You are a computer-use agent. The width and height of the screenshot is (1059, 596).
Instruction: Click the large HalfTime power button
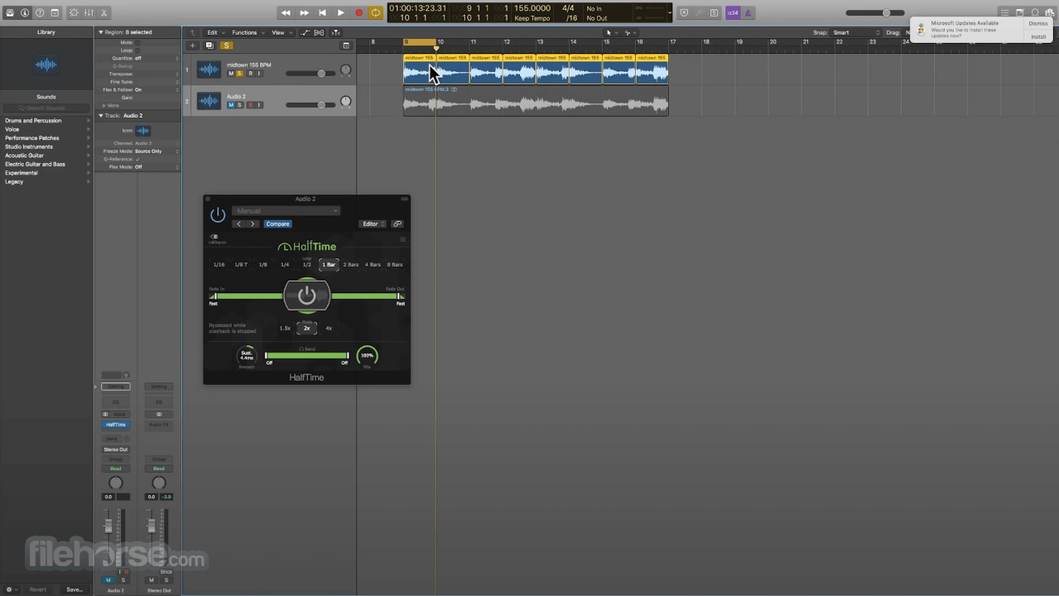(307, 295)
